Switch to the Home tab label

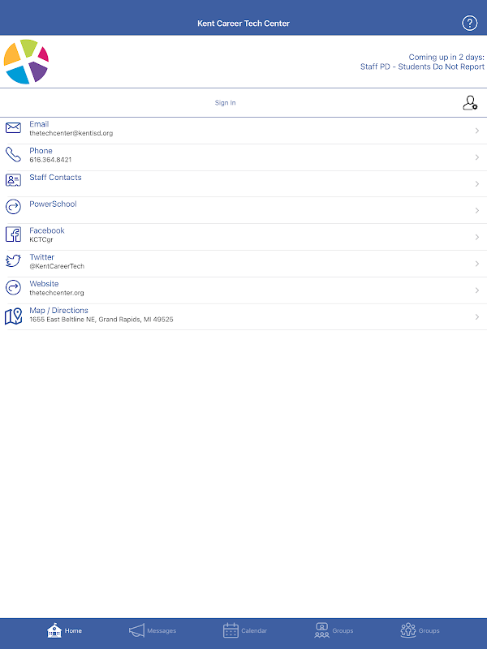coord(73,631)
